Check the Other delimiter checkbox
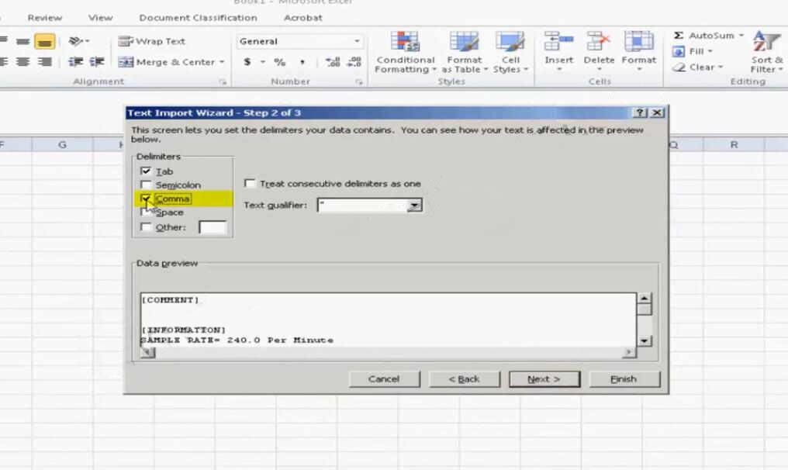This screenshot has height=470, width=788. tap(146, 226)
